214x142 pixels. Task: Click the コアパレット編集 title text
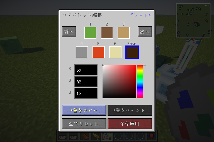click(x=82, y=15)
